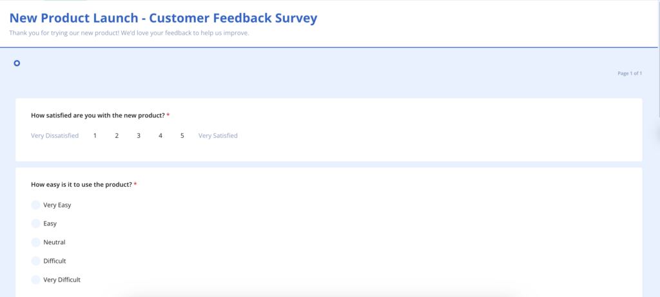Choose rating 5 for satisfaction
Viewport: 660px width, 297px height.
click(182, 135)
